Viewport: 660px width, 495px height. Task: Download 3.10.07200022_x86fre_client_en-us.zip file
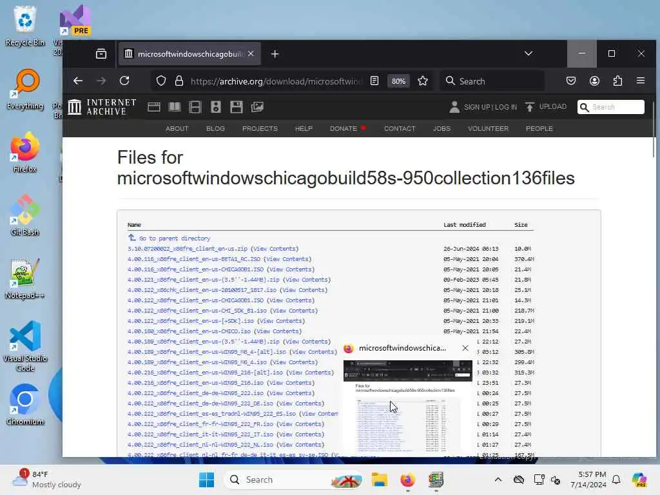coord(188,249)
